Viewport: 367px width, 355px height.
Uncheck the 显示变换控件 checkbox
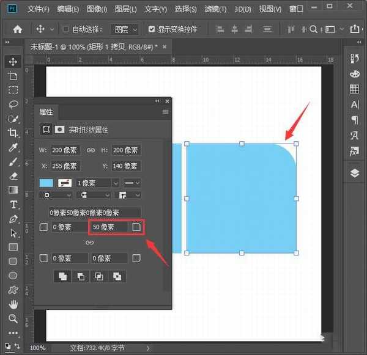pyautogui.click(x=152, y=29)
